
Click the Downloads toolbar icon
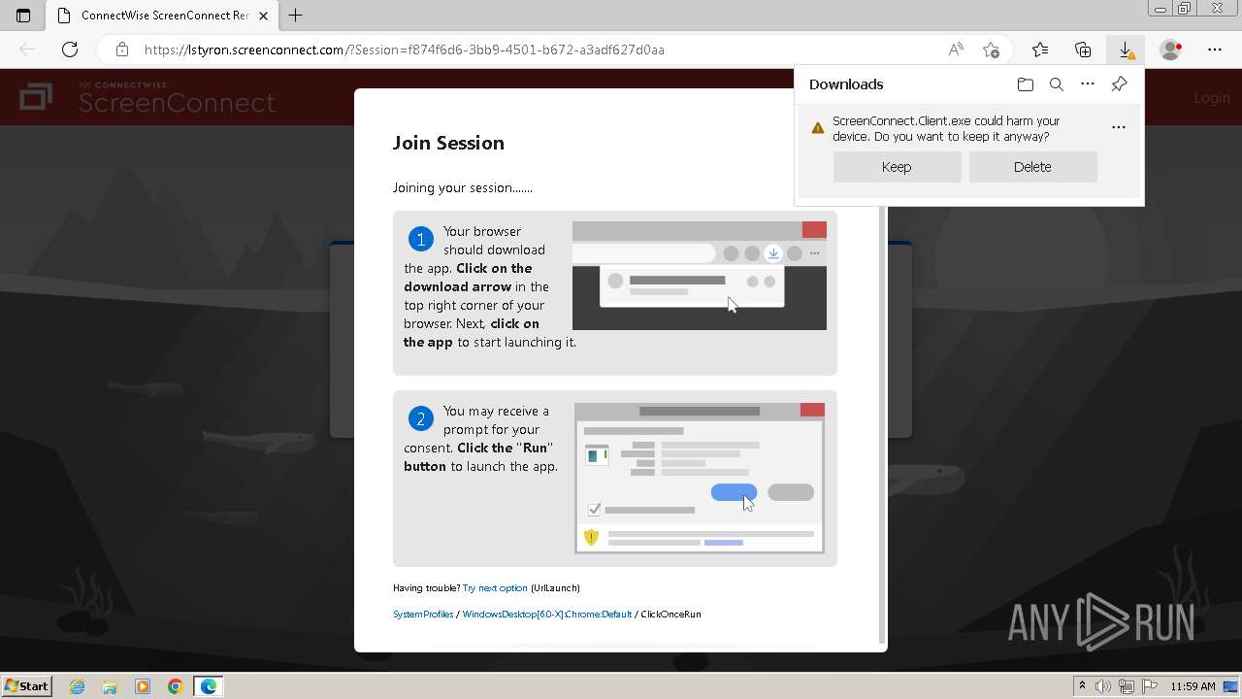point(1126,50)
